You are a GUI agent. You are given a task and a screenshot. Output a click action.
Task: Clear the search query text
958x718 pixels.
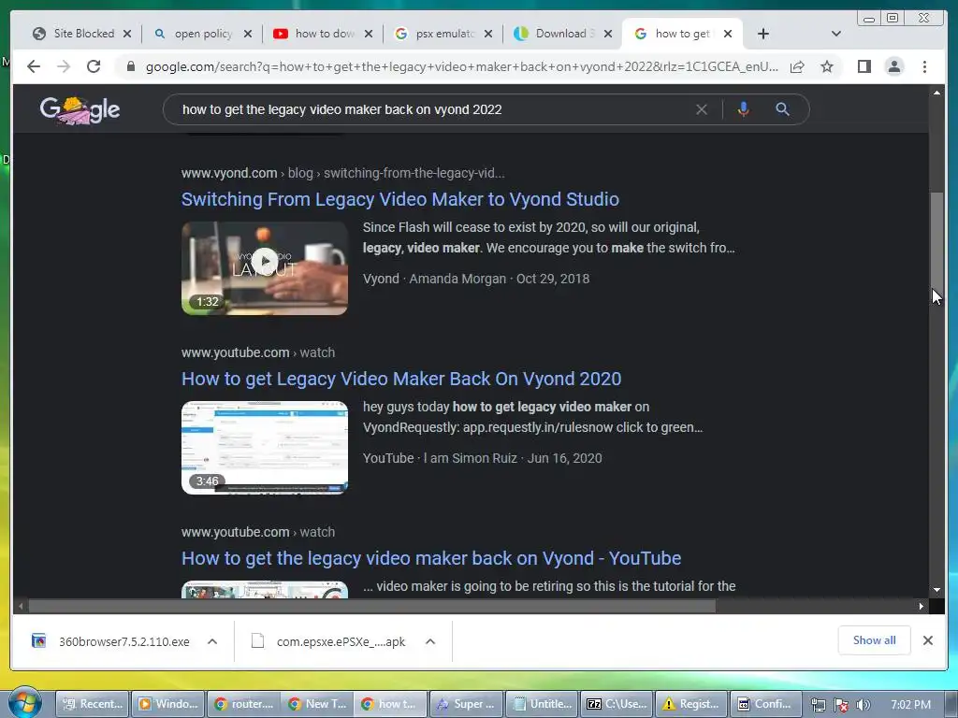coord(702,109)
